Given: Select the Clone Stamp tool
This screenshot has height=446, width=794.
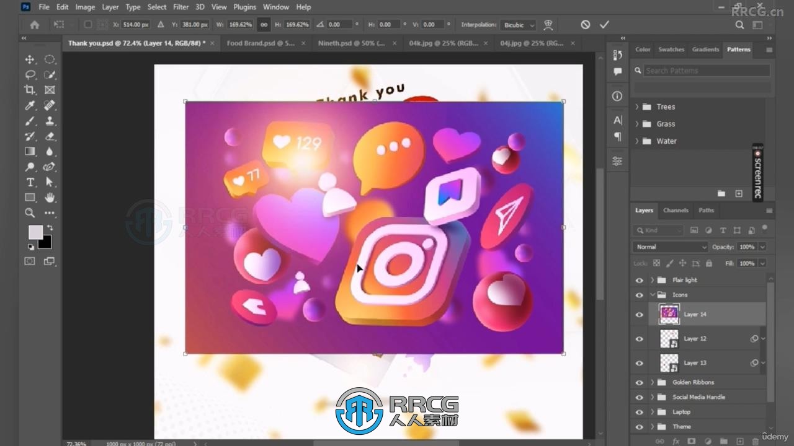Looking at the screenshot, I should [x=50, y=121].
